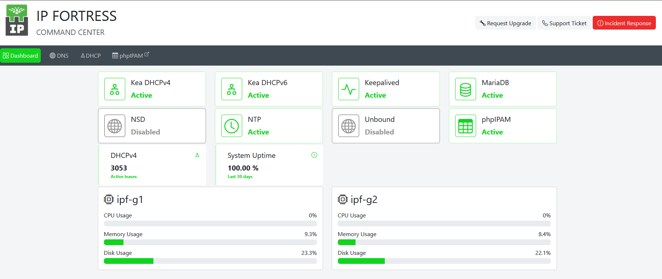The width and height of the screenshot is (662, 279).
Task: Click the Keepalived heartbeat pulse icon
Action: [349, 89]
